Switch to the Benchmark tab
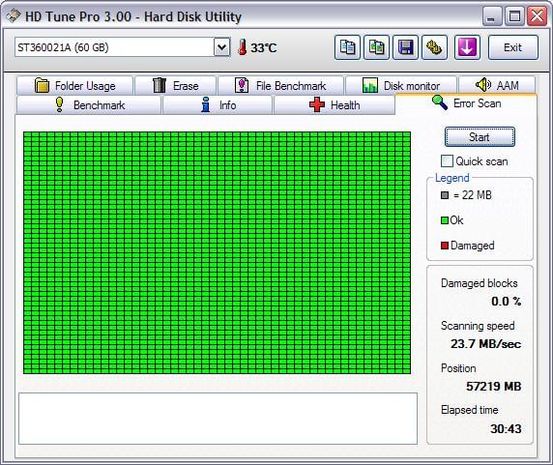 (x=89, y=105)
